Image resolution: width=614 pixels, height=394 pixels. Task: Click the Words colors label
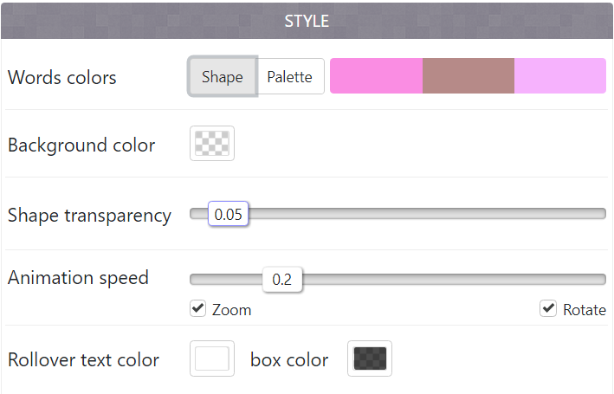click(x=62, y=77)
